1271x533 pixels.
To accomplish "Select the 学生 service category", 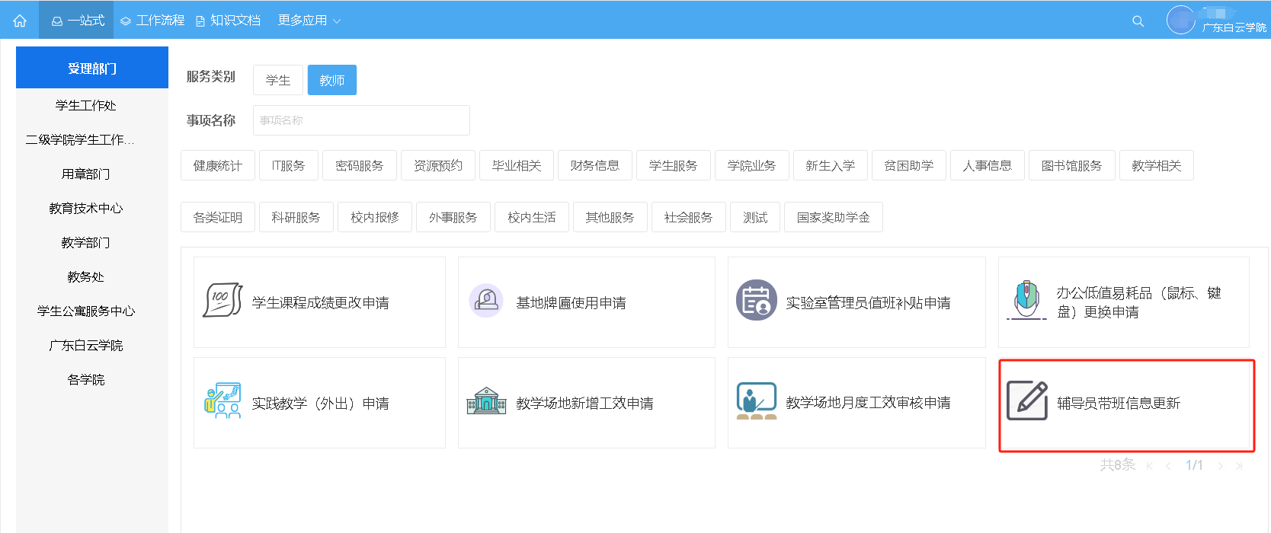I will point(278,80).
